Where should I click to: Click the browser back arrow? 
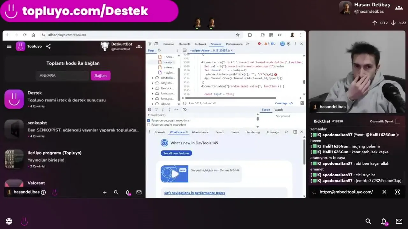point(8,35)
